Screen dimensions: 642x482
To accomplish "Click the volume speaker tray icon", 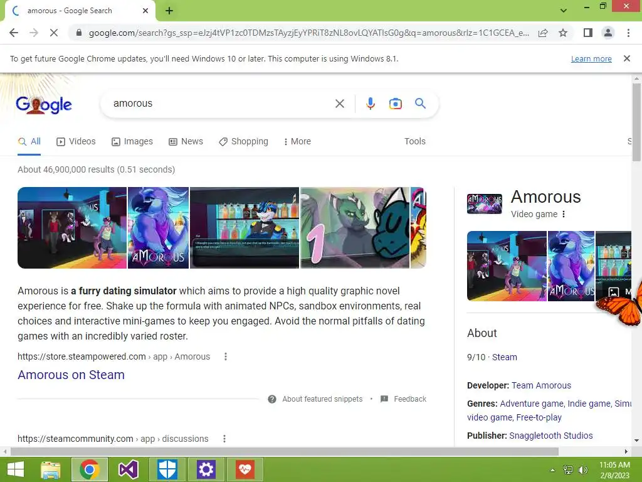I will pyautogui.click(x=582, y=470).
